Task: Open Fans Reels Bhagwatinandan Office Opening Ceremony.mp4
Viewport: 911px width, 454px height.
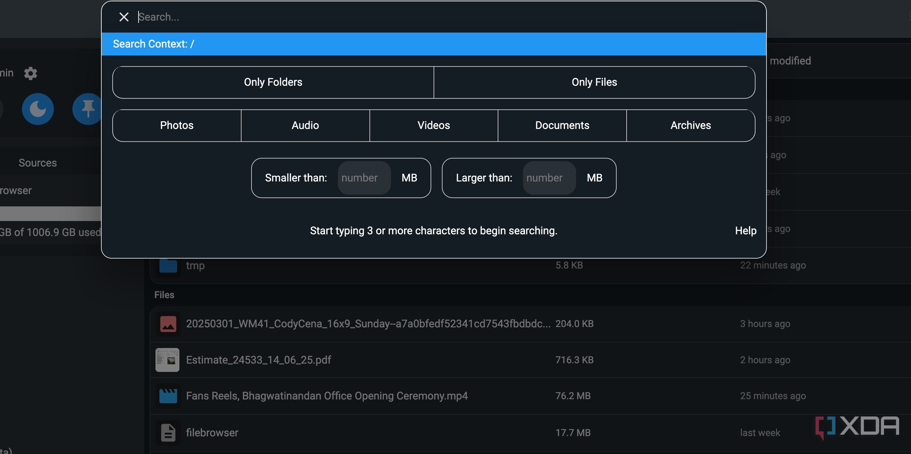Action: (x=327, y=396)
